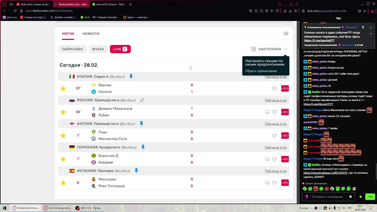This screenshot has width=377, height=212.
Task: Open Таблица Live for Россия Премьер-лига
Action: (x=275, y=100)
